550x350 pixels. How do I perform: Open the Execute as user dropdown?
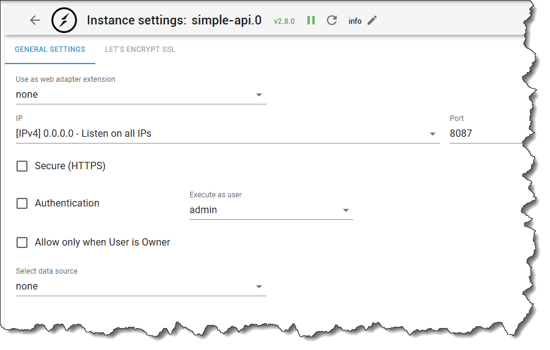(x=271, y=210)
